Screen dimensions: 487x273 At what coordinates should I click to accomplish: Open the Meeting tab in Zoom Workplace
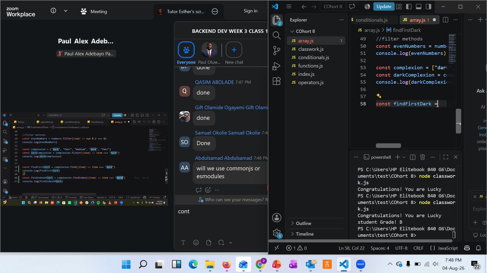point(94,11)
